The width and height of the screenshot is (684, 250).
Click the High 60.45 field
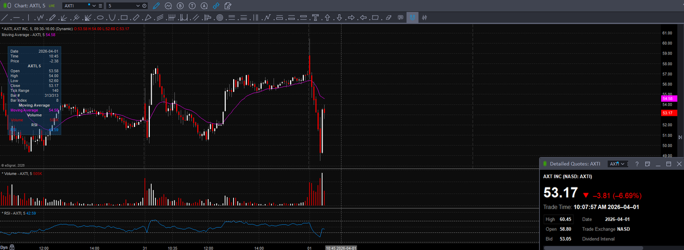tap(559, 219)
